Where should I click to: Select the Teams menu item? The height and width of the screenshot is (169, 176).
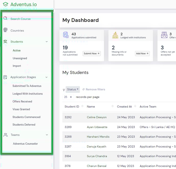click(x=15, y=135)
